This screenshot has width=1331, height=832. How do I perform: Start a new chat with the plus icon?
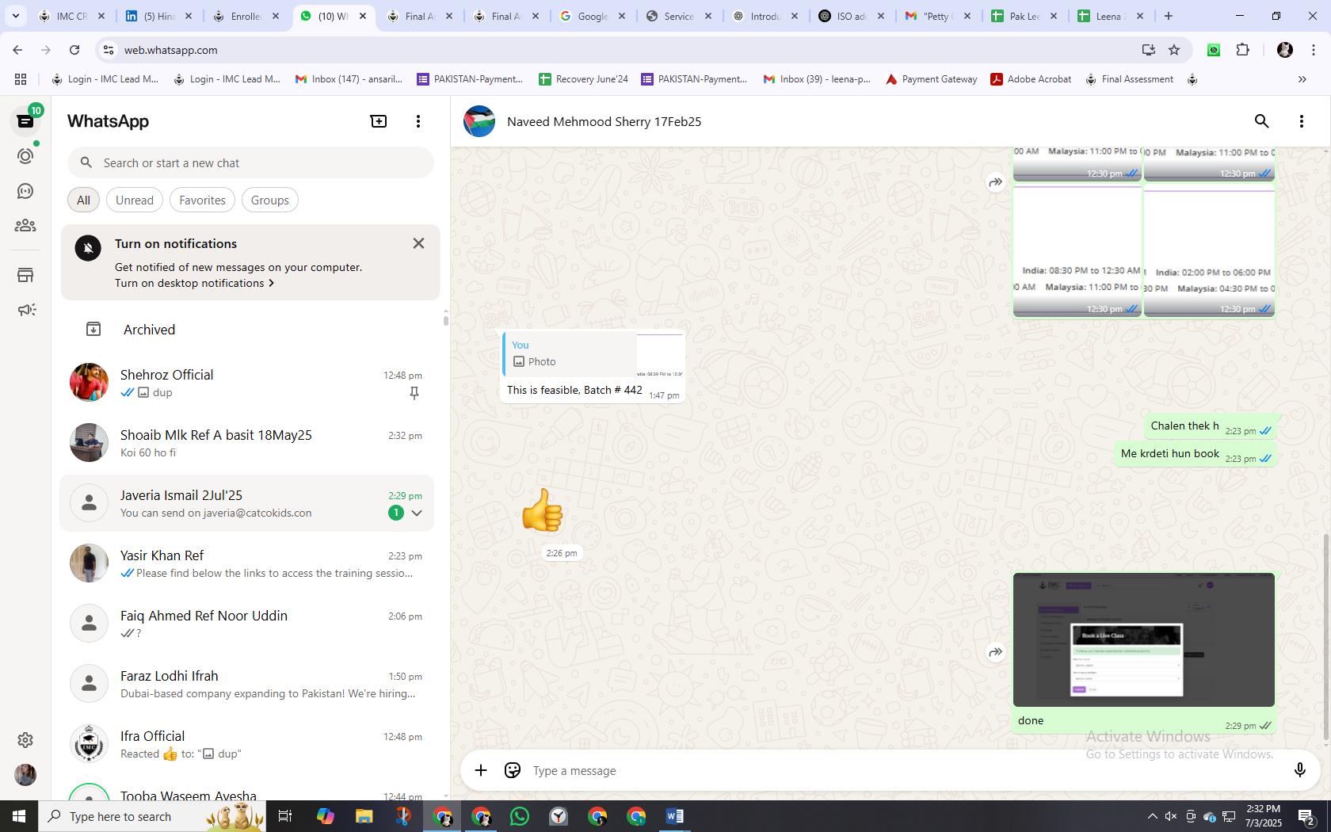pos(379,121)
